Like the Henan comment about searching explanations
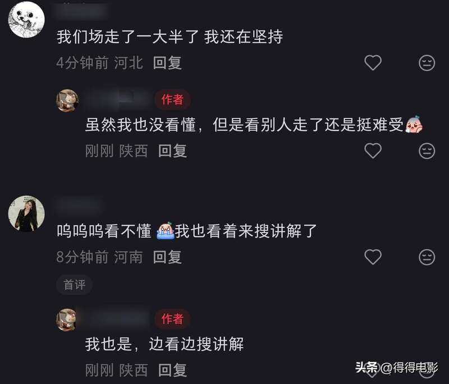449x384 pixels. [x=373, y=257]
